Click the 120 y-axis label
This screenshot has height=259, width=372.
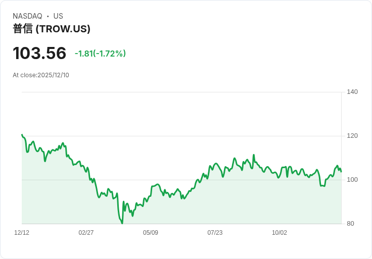pyautogui.click(x=352, y=136)
